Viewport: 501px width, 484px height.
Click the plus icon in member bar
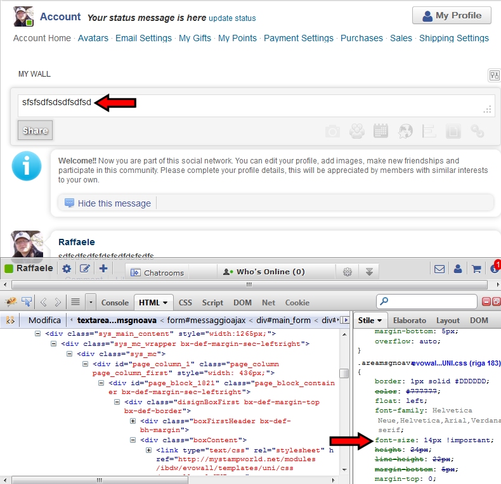click(103, 269)
